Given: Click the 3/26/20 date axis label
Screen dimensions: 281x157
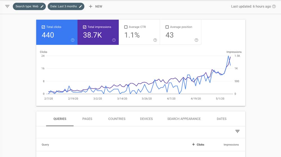Looking at the screenshot, I should click(147, 98).
